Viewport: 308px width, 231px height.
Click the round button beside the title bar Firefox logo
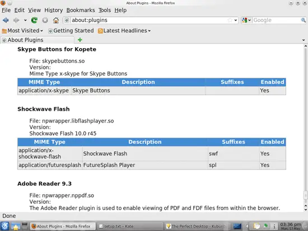click(10, 3)
